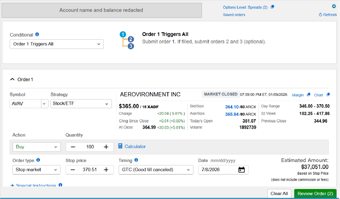Open the Order type Stop market dropdown
340x199 pixels.
[36, 170]
